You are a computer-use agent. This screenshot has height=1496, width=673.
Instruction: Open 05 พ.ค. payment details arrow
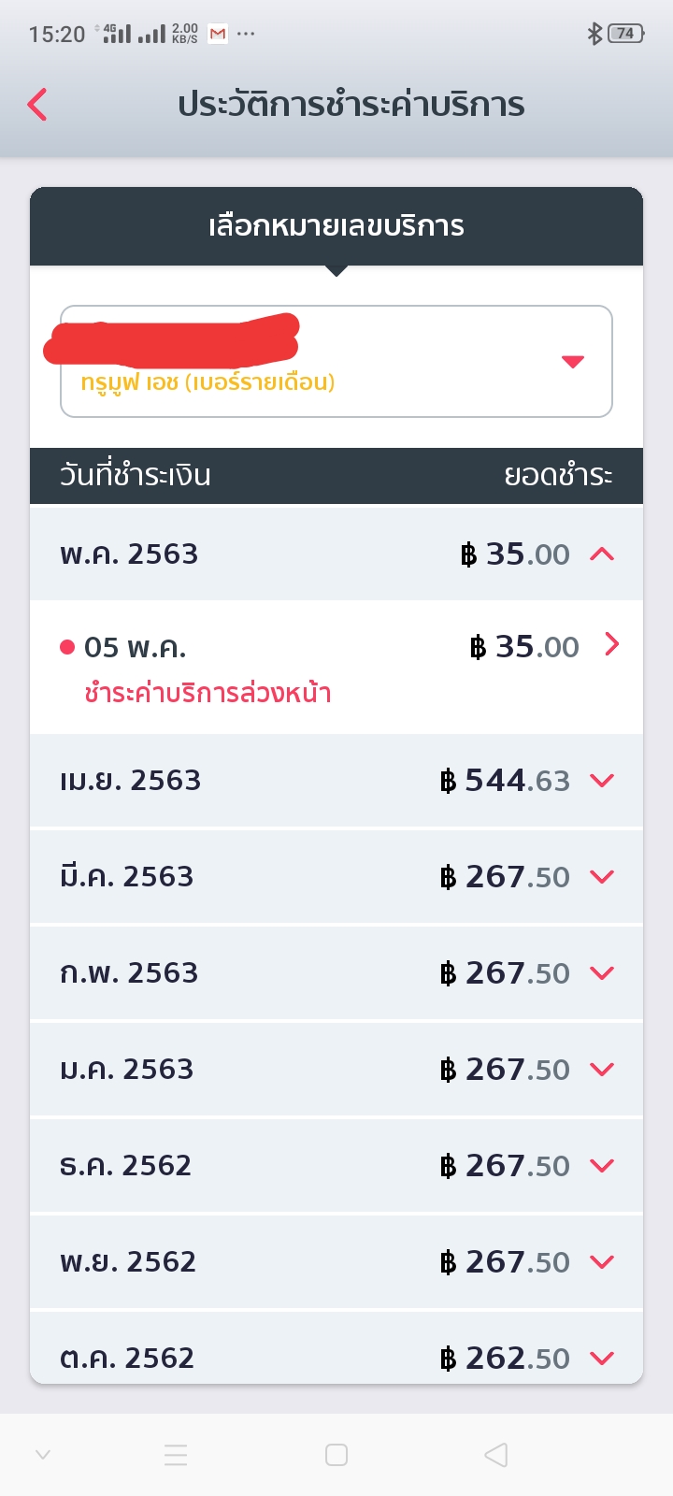[612, 645]
